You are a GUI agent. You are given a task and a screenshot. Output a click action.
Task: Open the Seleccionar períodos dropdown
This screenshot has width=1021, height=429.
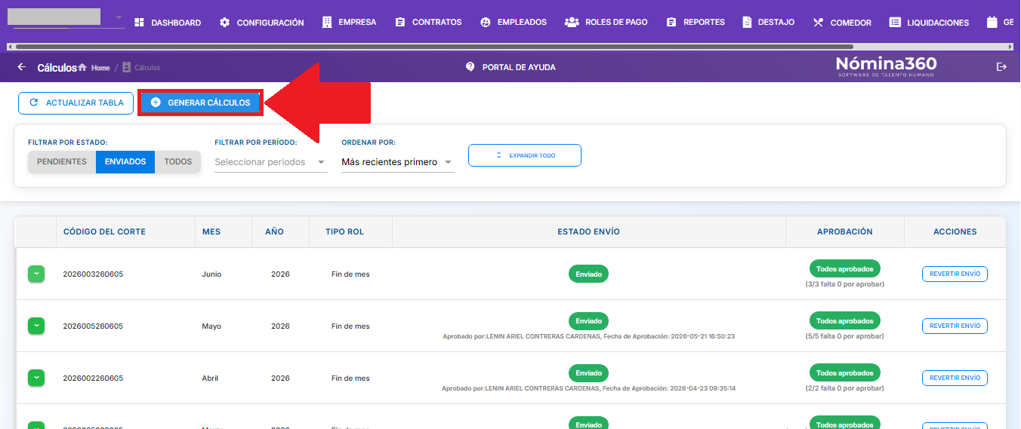tap(271, 162)
